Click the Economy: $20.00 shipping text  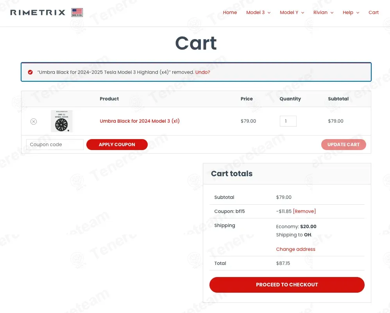click(296, 226)
